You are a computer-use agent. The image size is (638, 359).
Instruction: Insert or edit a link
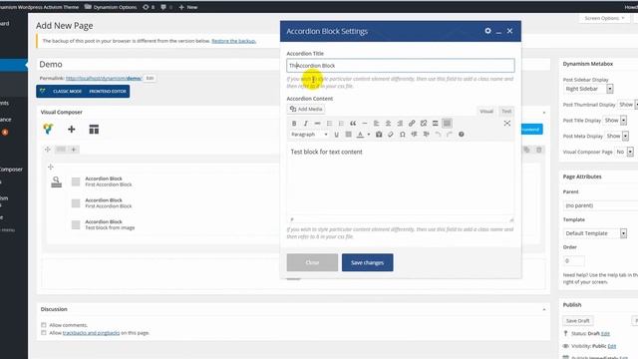[412, 124]
